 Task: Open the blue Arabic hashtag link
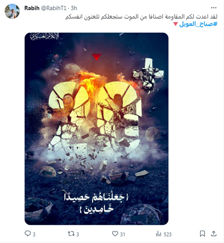click(x=198, y=24)
